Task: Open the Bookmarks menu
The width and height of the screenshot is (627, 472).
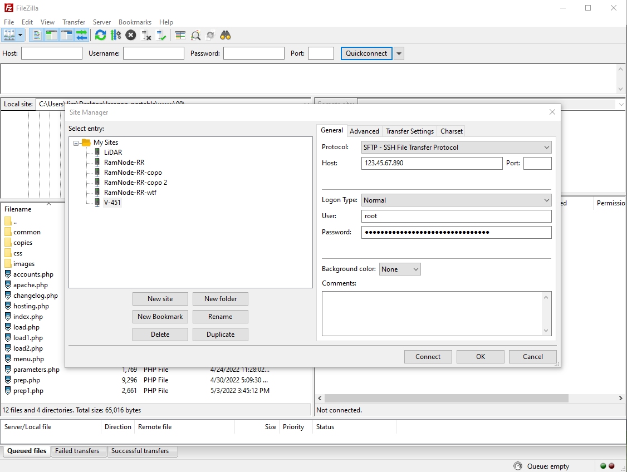Action: click(135, 22)
